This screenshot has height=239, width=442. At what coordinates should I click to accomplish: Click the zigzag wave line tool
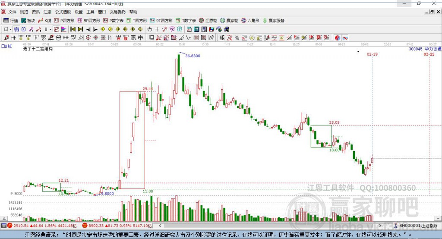click(x=188, y=38)
